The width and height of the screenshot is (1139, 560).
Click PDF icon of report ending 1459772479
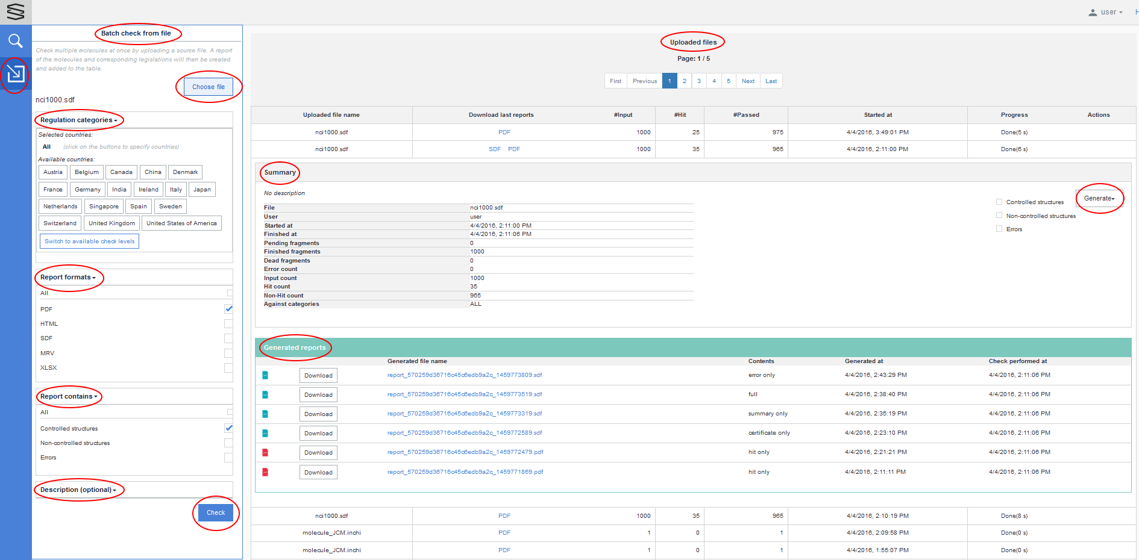[265, 452]
